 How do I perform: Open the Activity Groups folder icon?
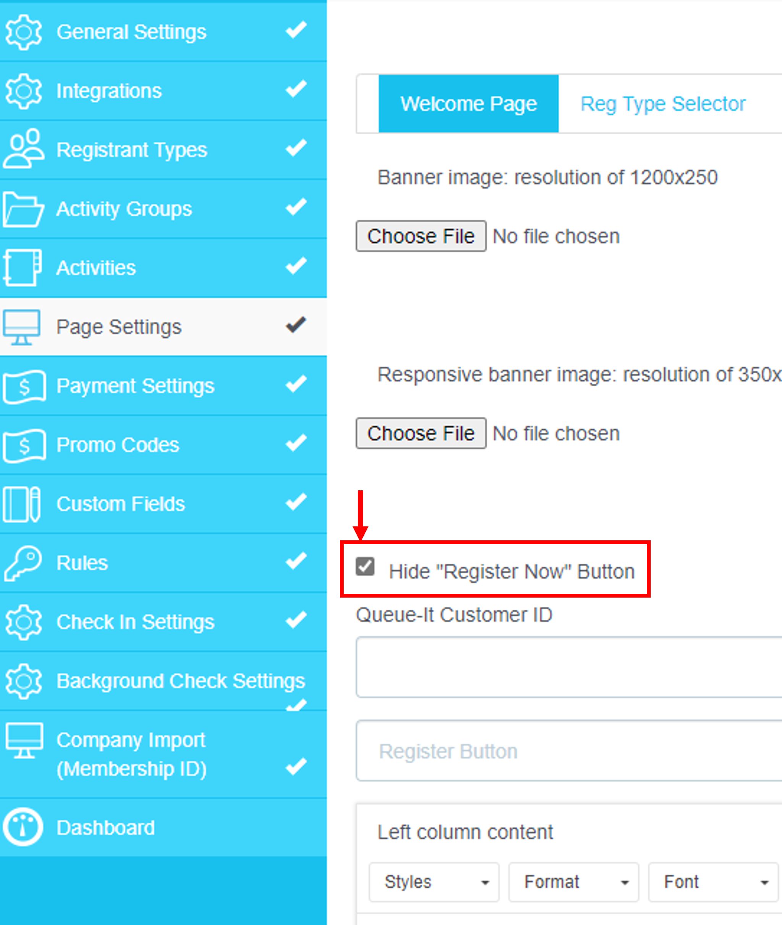(x=24, y=209)
